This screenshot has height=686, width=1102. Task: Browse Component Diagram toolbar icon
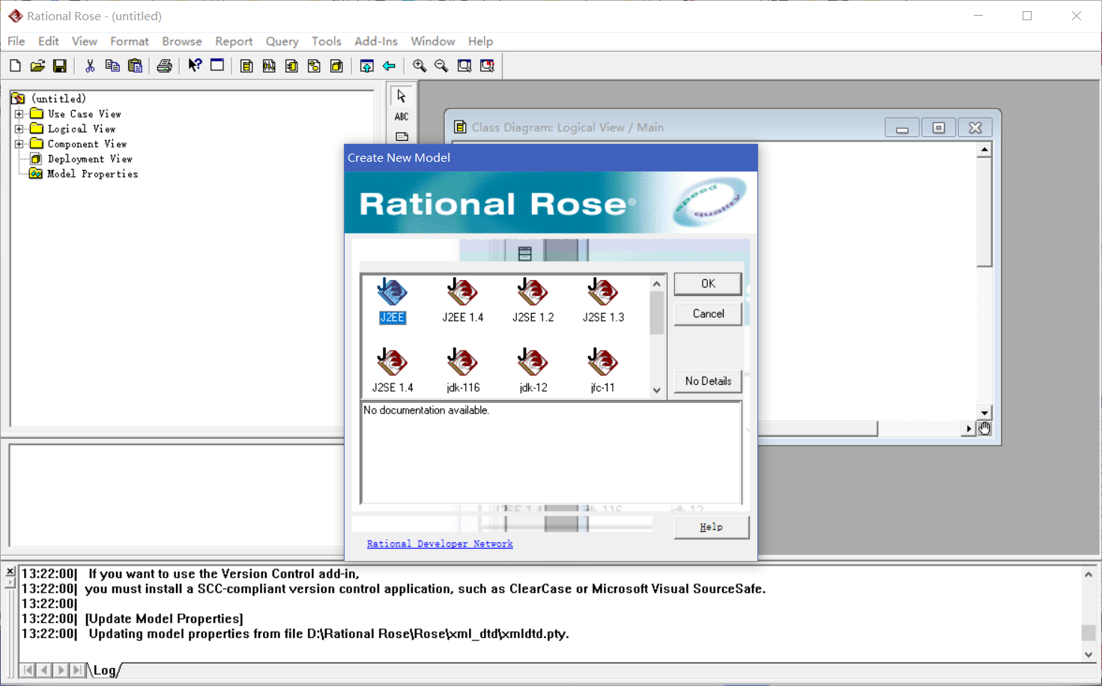tap(291, 66)
